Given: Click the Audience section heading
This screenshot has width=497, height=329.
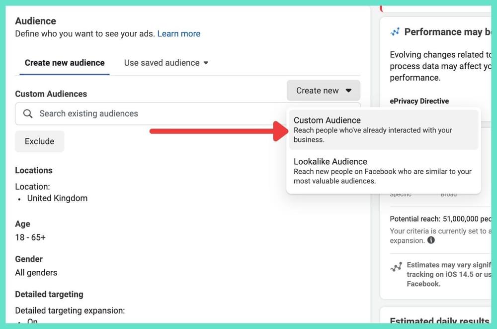Looking at the screenshot, I should click(35, 21).
